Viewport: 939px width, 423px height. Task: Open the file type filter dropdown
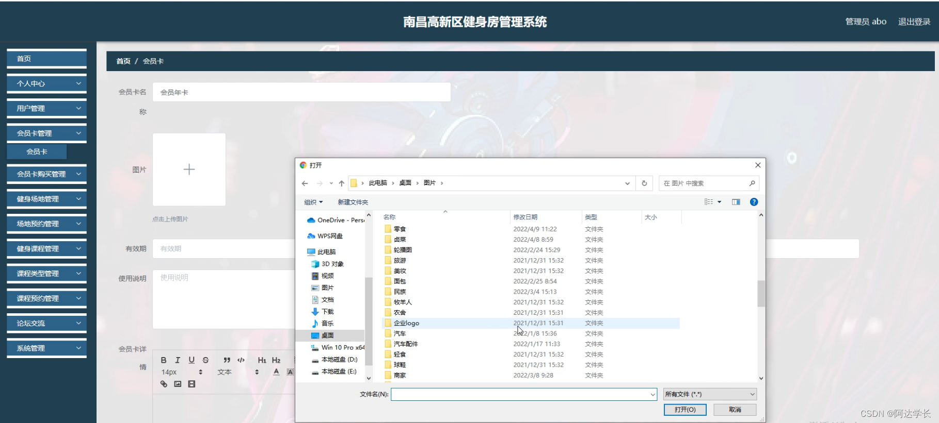click(x=710, y=394)
